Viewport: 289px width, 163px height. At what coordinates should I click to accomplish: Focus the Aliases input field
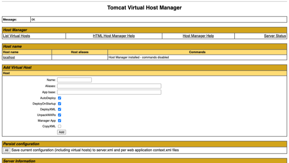pyautogui.click(x=109, y=86)
